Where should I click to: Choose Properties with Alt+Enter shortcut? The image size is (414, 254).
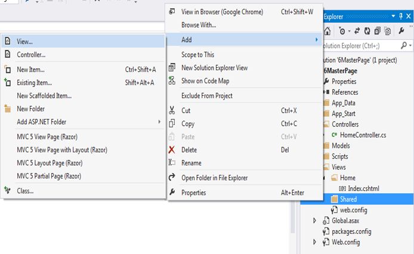click(x=245, y=192)
